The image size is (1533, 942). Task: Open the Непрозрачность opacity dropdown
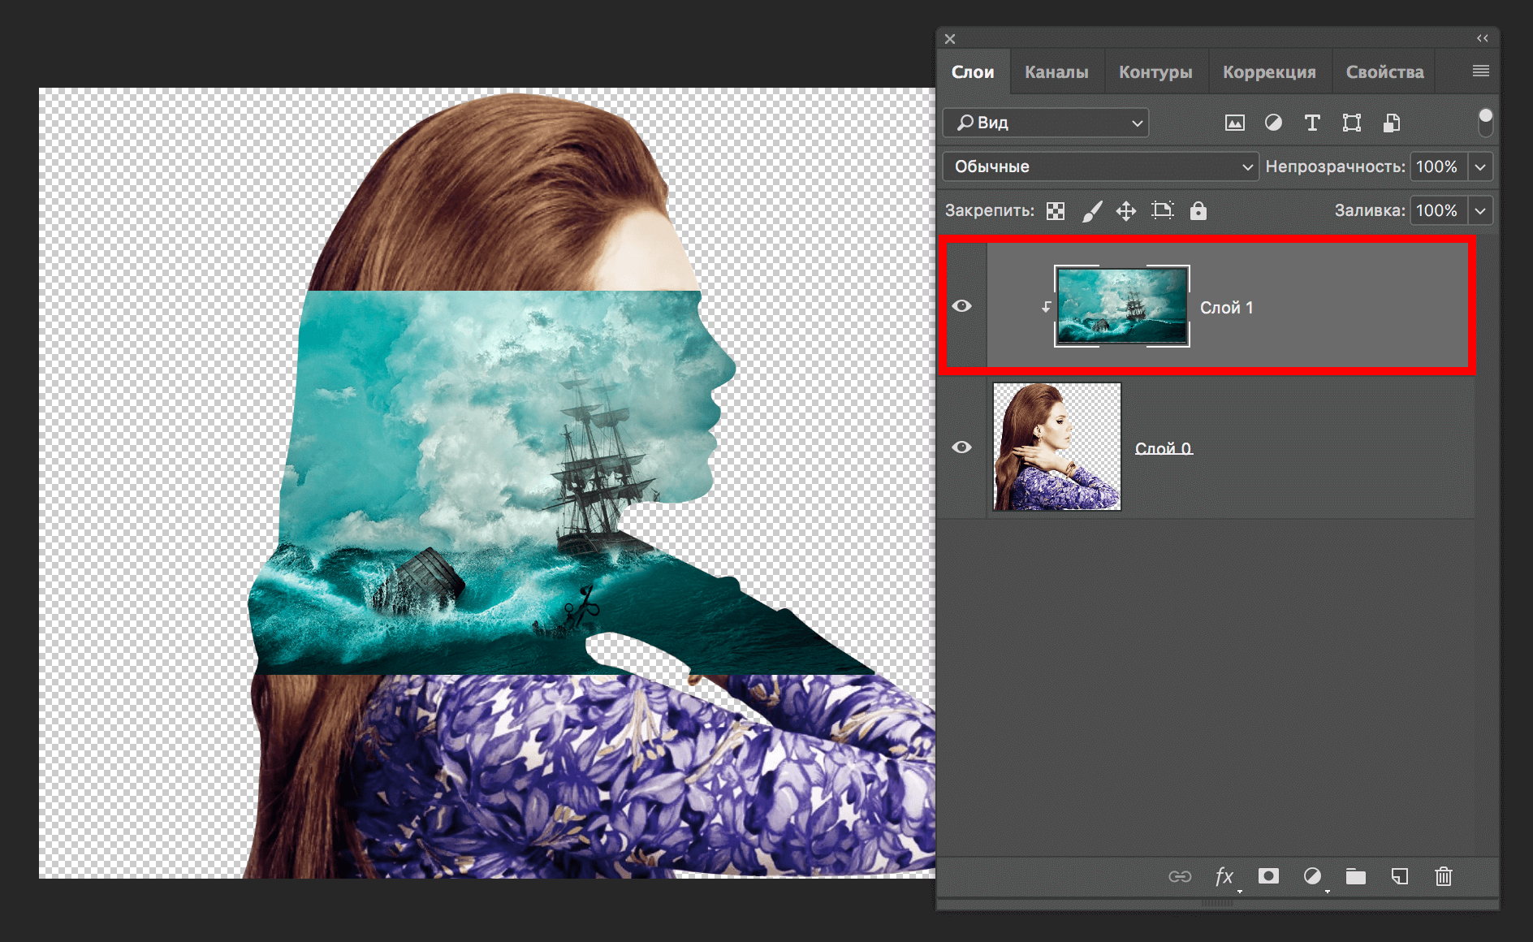[x=1481, y=166]
